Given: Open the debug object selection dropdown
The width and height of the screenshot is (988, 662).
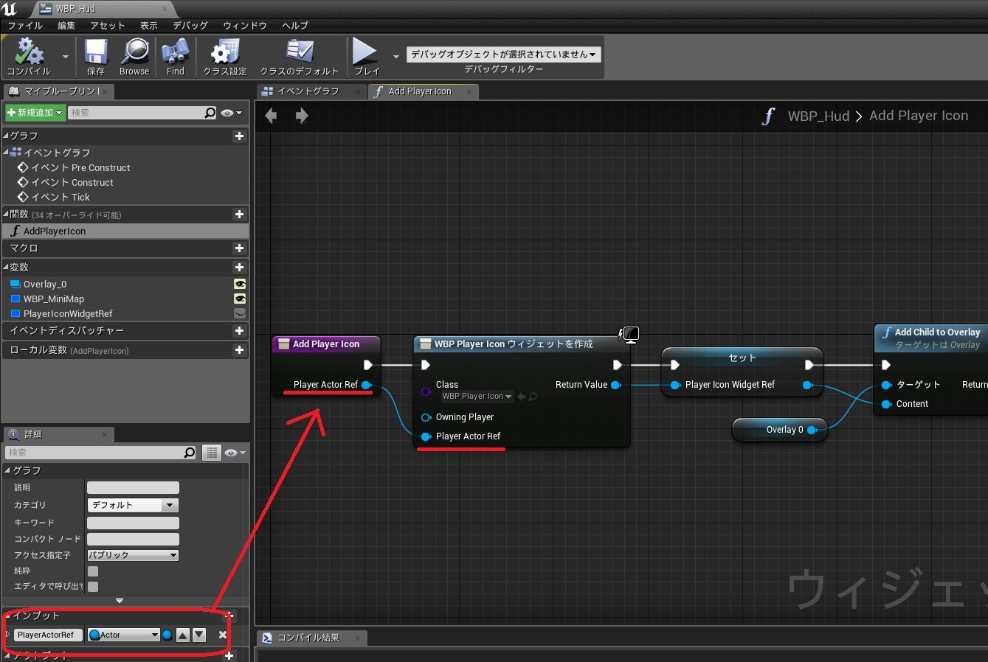Looking at the screenshot, I should click(504, 55).
